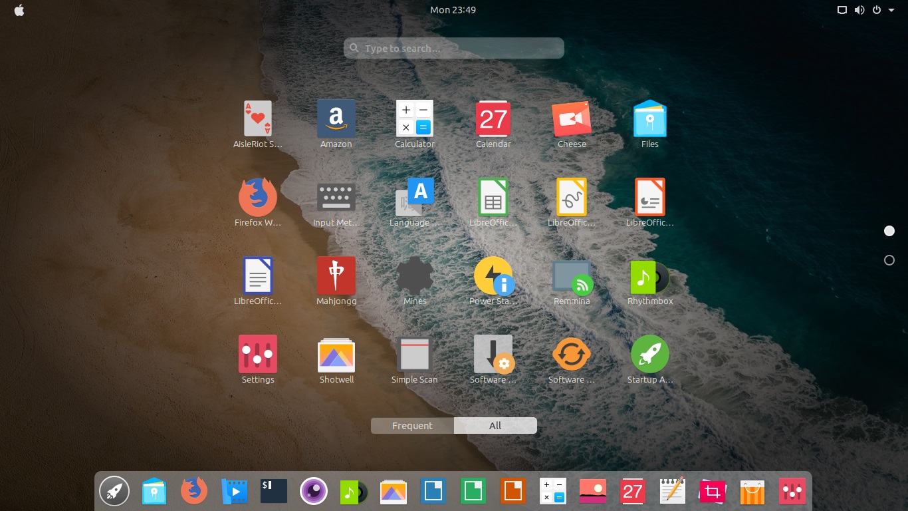The image size is (908, 511).
Task: Open the Software store bag icon in dock
Action: [x=752, y=492]
